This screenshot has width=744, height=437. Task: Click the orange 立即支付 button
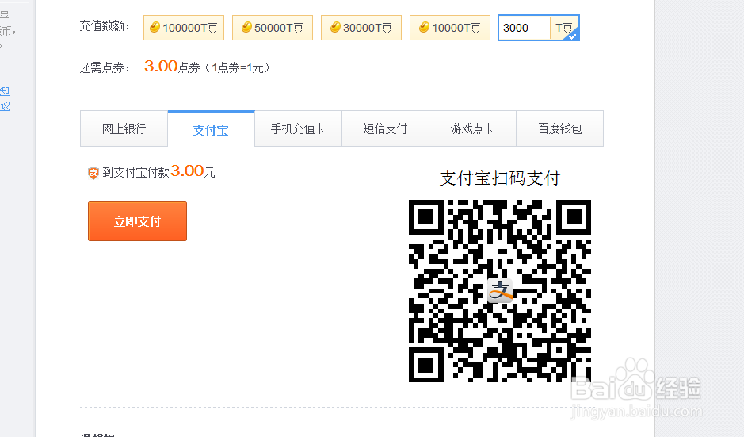(137, 221)
